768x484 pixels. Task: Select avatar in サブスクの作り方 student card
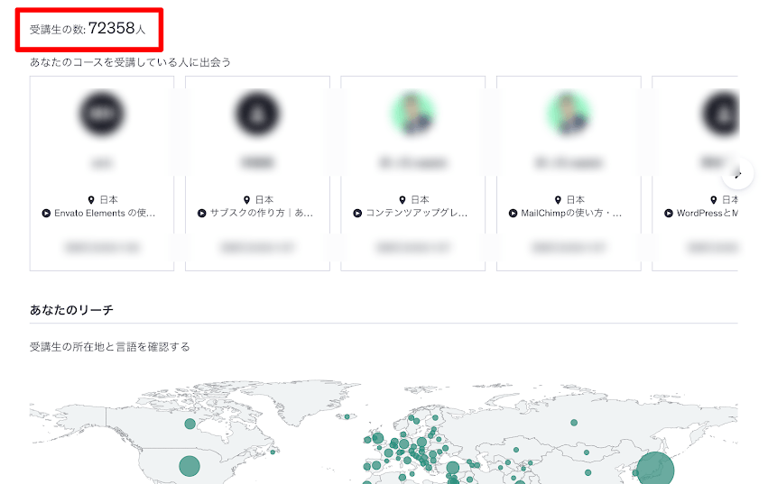pyautogui.click(x=257, y=114)
